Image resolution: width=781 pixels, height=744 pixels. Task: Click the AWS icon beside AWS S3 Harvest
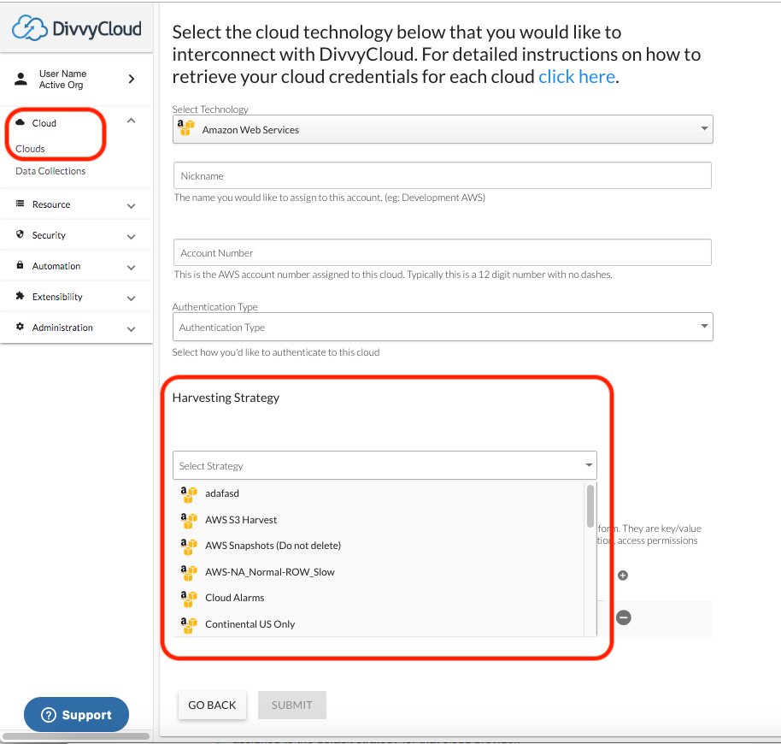[189, 520]
